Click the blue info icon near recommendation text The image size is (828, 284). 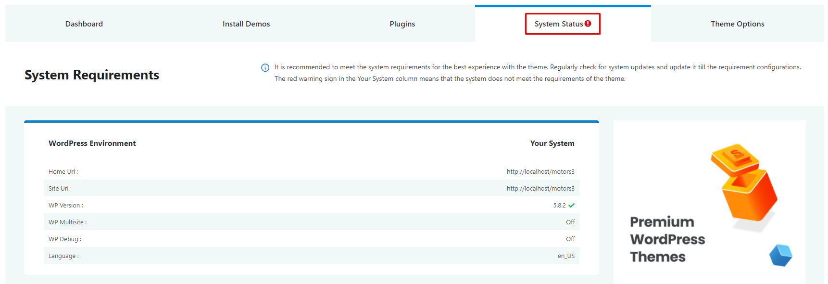pos(265,67)
